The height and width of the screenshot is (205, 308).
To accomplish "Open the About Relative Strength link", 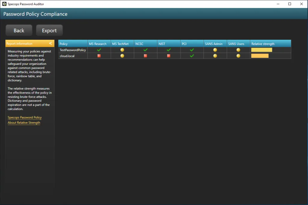I will (24, 123).
